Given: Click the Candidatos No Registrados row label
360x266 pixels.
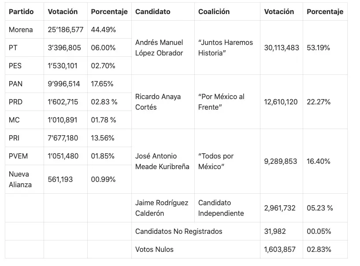Looking at the screenshot, I should [x=178, y=231].
